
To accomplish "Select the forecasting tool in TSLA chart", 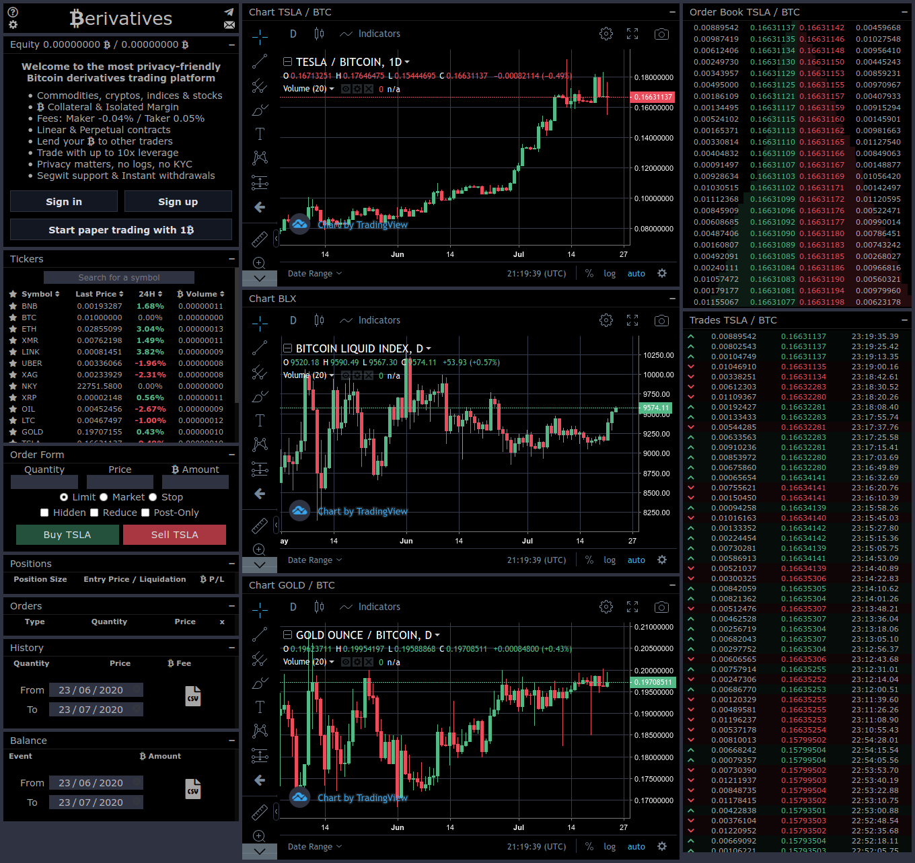I will point(260,182).
